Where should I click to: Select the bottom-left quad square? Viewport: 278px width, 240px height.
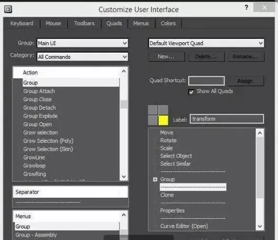(153, 120)
